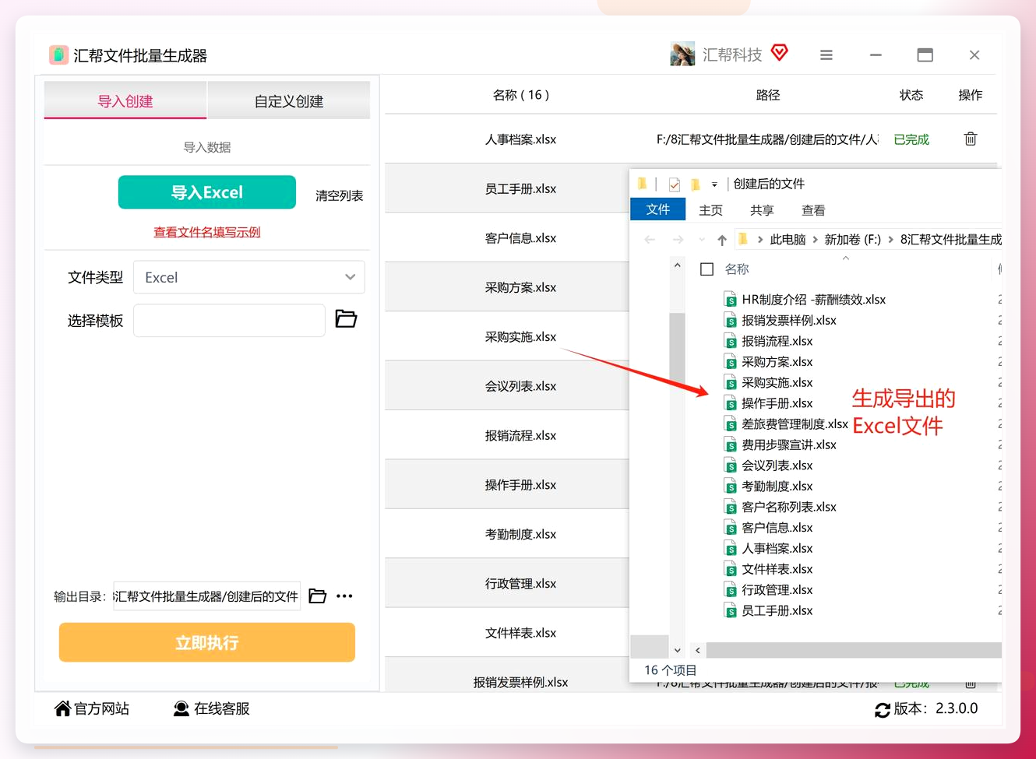Click the file icon of HR制度介绍 -薪酬绩效.xlsx
1036x759 pixels.
click(731, 300)
